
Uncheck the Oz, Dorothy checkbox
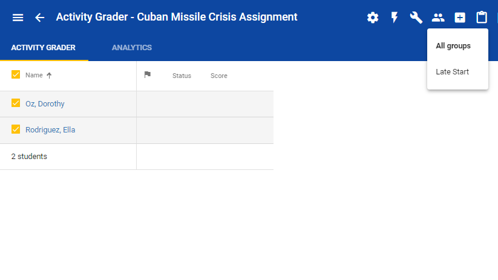pos(16,103)
